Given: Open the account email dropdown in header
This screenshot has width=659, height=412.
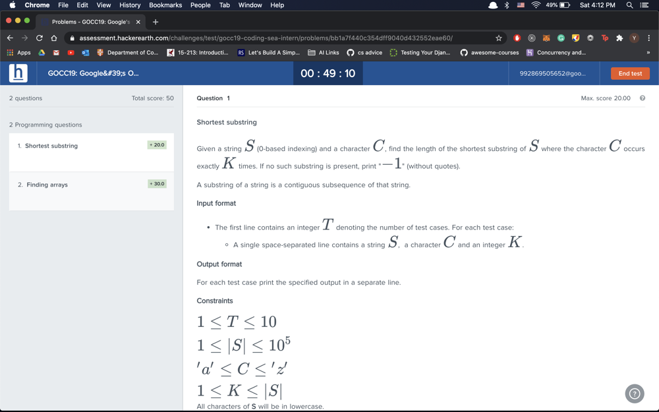Looking at the screenshot, I should pyautogui.click(x=552, y=73).
